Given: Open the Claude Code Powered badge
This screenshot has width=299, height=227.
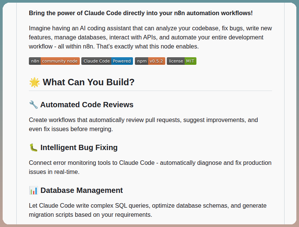Looking at the screenshot, I should [x=107, y=61].
